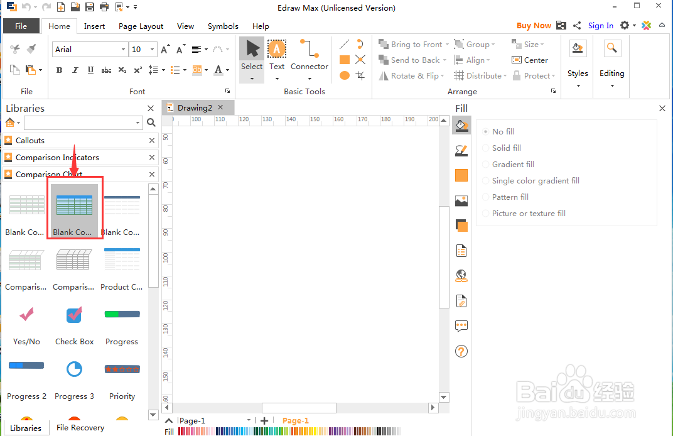
Task: Open the shadow panel icon in sidebar
Action: 461,226
